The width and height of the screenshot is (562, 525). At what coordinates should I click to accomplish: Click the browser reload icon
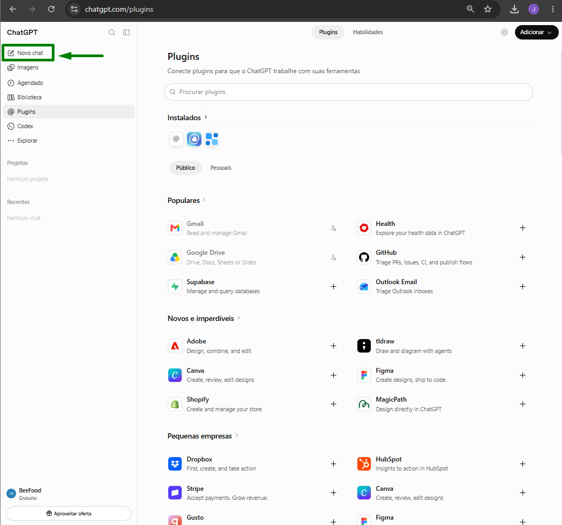(51, 9)
